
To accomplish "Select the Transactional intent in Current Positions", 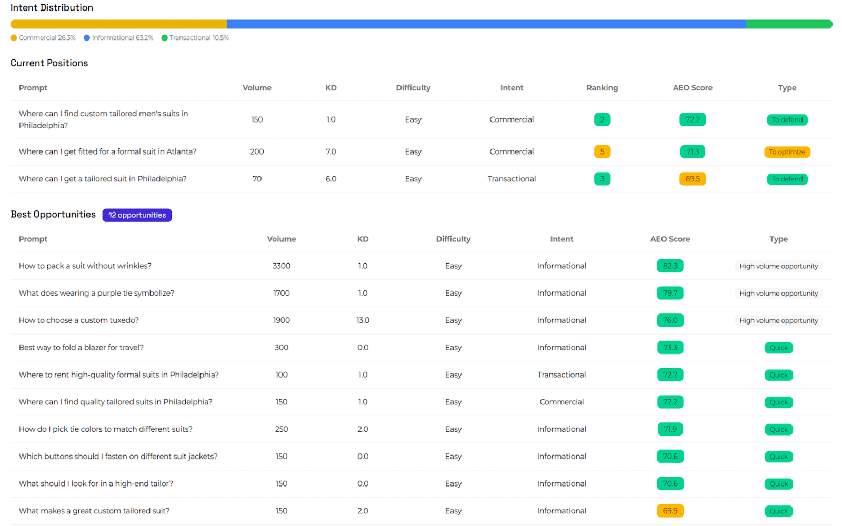I will 512,179.
